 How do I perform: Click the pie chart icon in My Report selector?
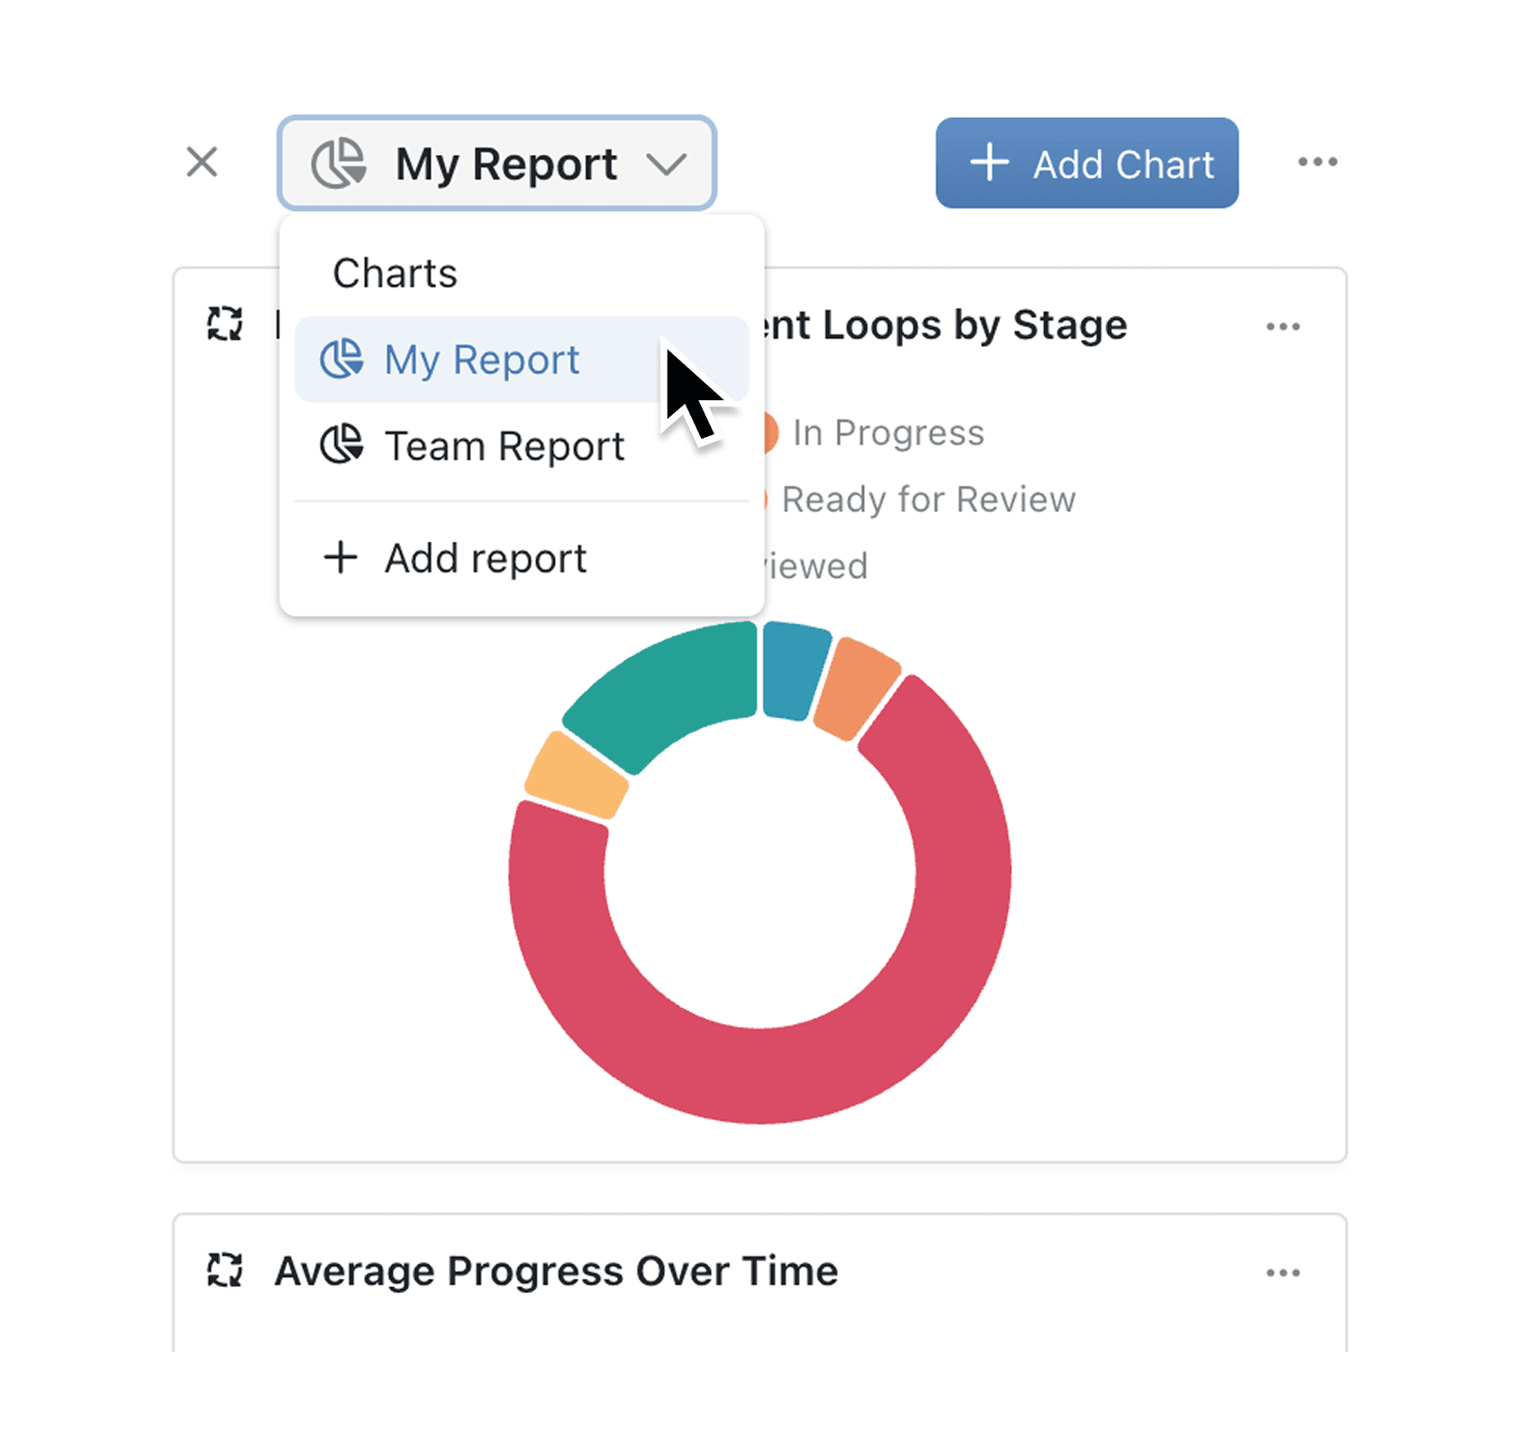(340, 163)
